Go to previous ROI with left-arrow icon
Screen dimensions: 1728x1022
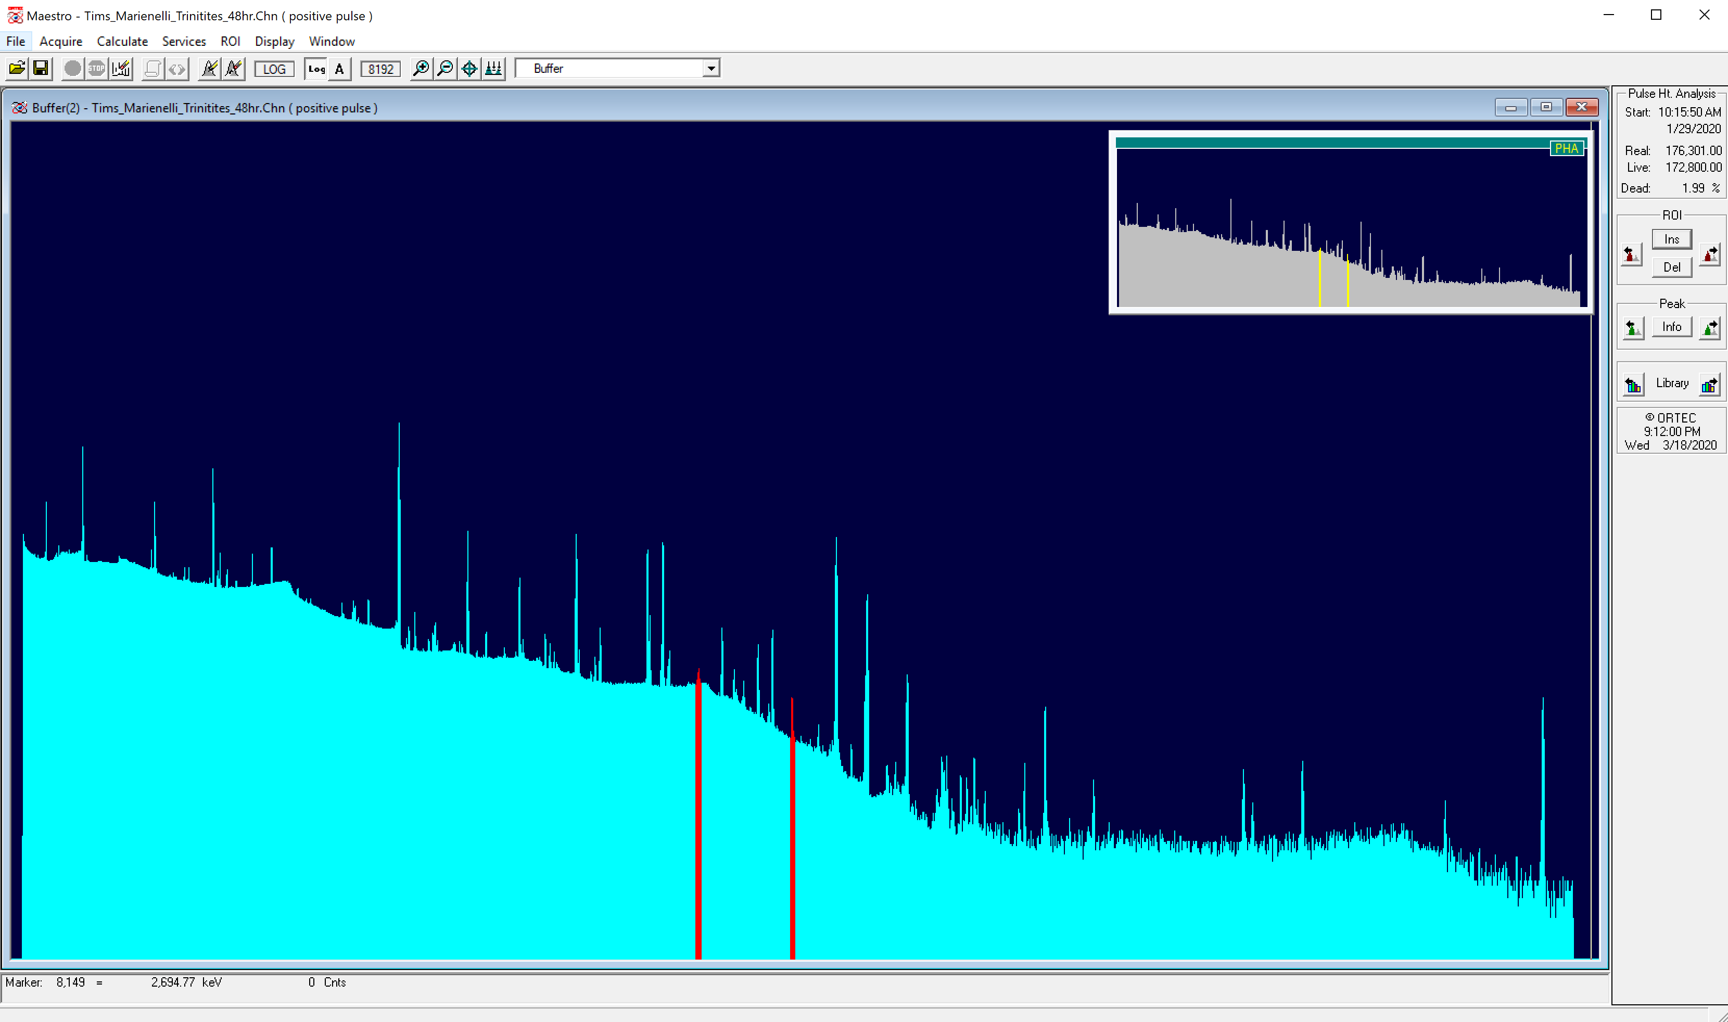coord(1631,254)
